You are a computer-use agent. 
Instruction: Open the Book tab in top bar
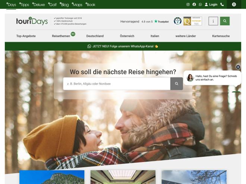90,5
